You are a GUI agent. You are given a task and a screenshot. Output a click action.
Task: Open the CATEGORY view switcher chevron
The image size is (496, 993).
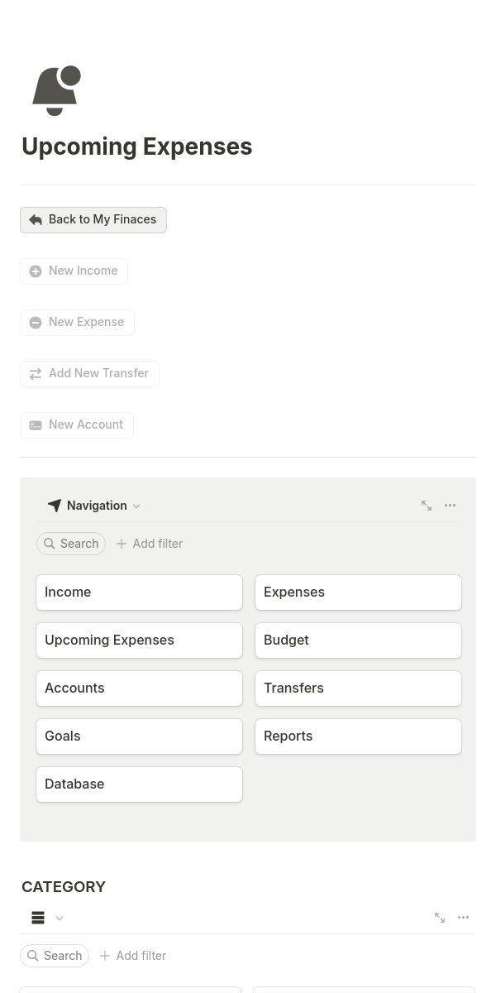(60, 918)
